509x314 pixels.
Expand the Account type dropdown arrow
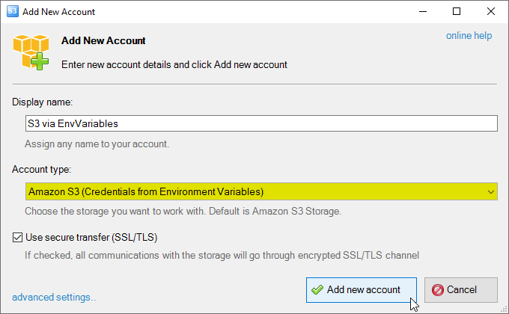click(490, 191)
